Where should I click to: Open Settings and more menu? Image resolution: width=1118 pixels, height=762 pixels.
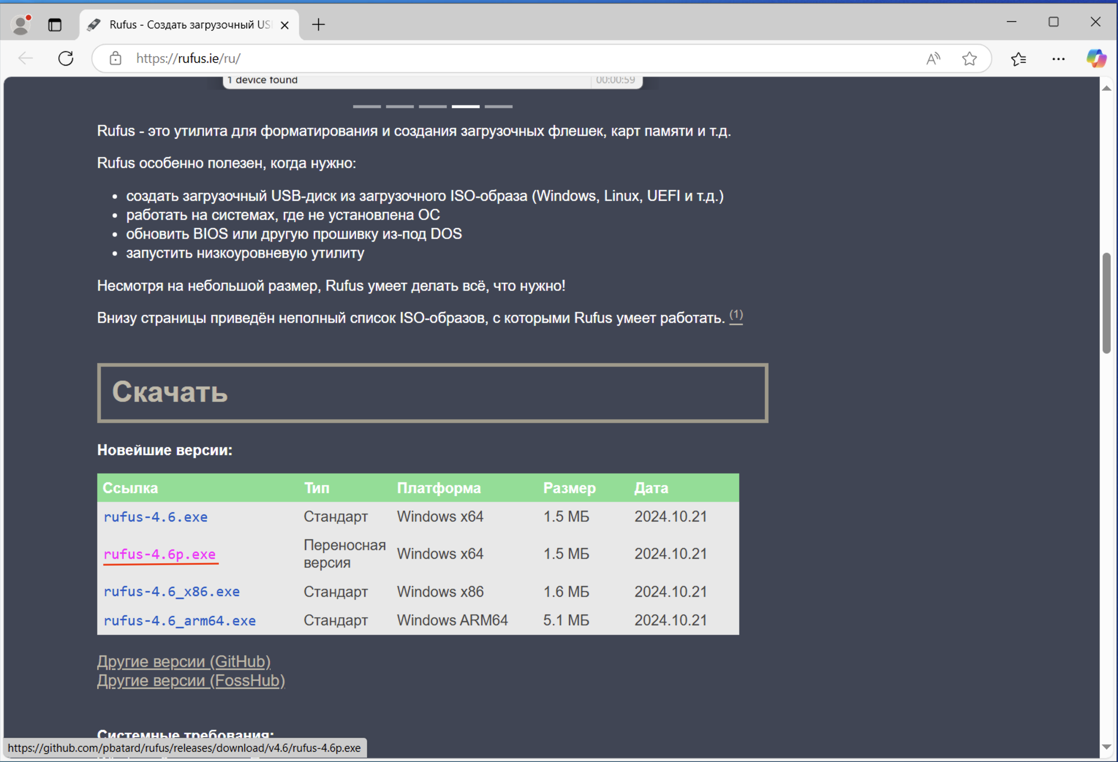point(1058,59)
